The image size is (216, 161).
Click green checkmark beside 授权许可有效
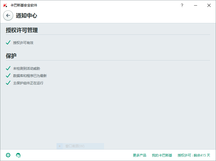[8, 43]
